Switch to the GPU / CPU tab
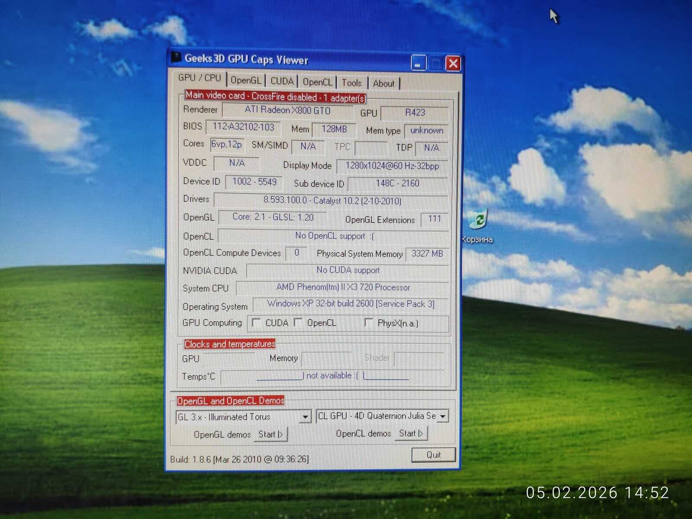 (199, 78)
